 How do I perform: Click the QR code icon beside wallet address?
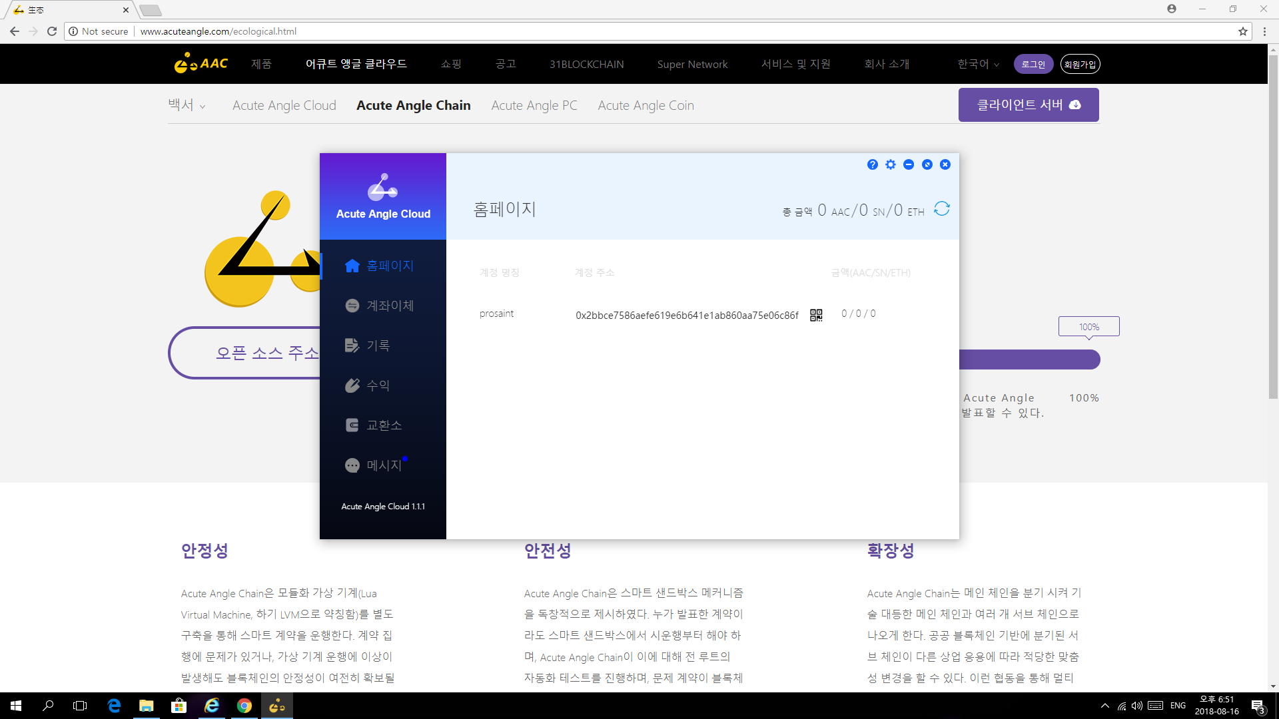(x=816, y=315)
